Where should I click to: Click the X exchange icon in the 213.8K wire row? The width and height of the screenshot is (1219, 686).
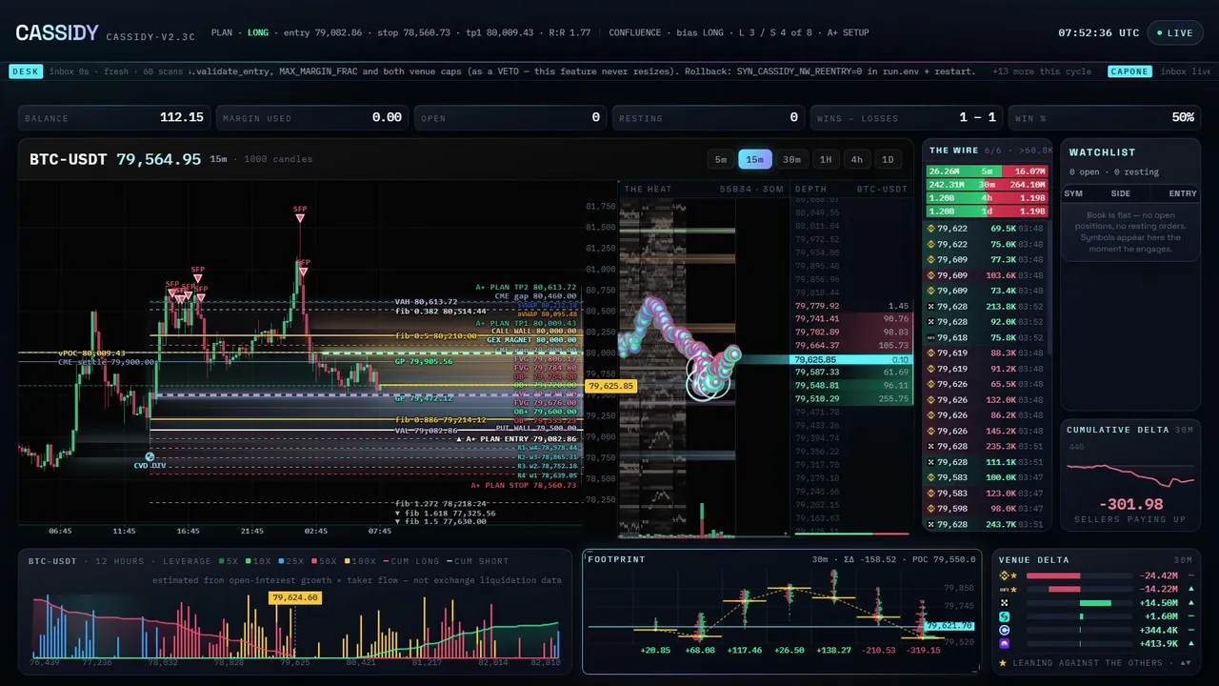[930, 307]
